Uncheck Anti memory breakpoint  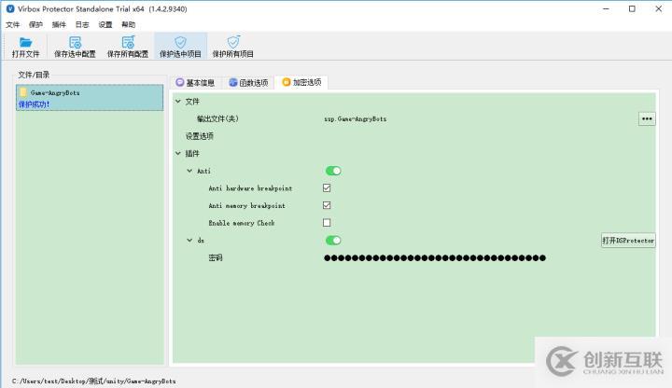coord(327,205)
